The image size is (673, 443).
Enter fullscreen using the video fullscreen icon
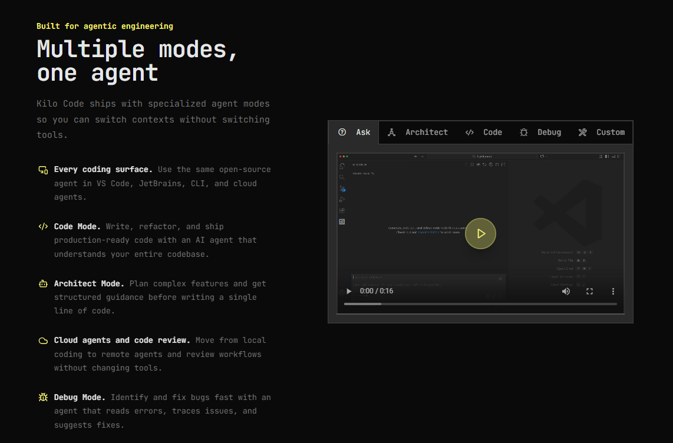[590, 291]
